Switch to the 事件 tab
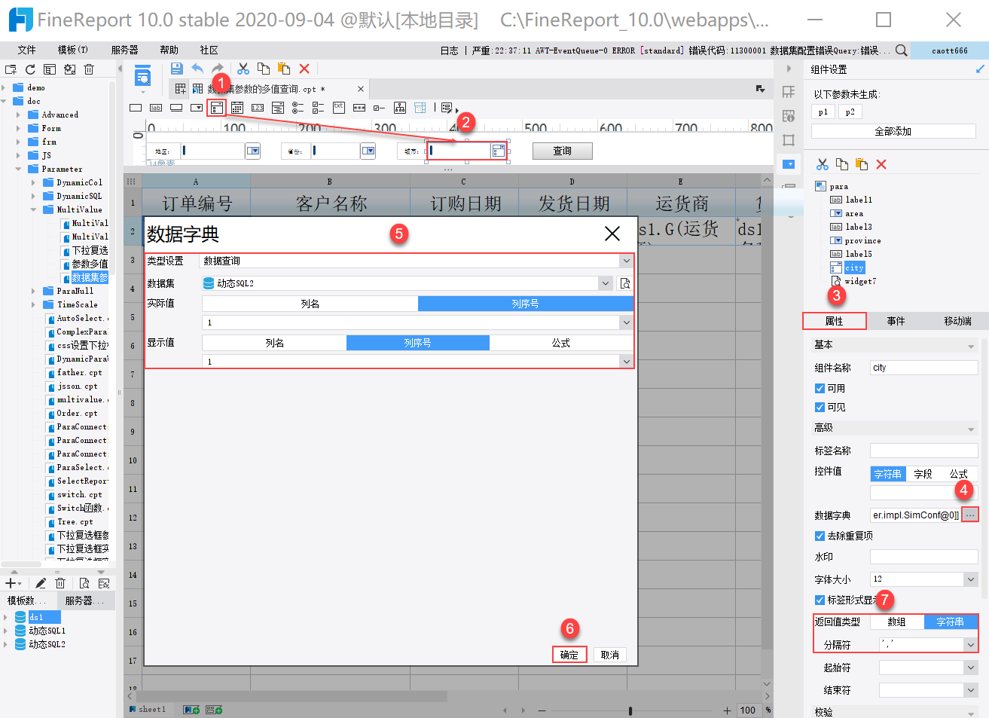Image resolution: width=989 pixels, height=718 pixels. (x=896, y=321)
